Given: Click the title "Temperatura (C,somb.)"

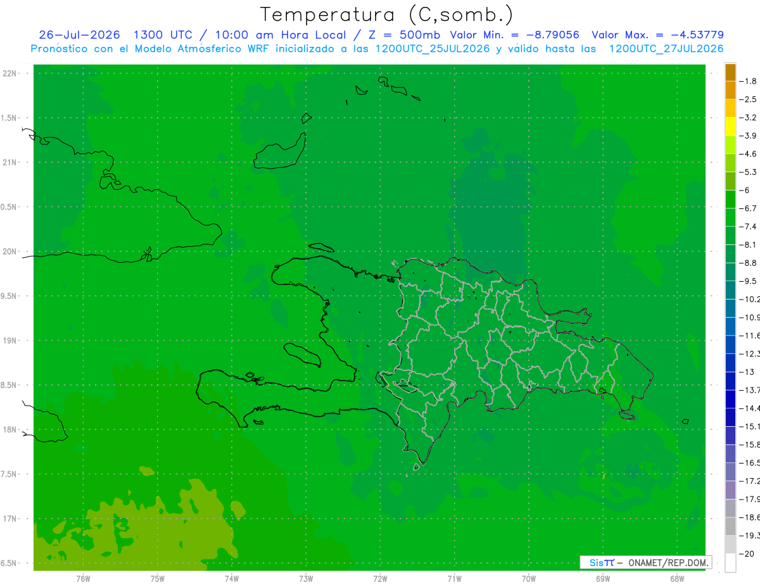Looking at the screenshot, I should click(386, 15).
